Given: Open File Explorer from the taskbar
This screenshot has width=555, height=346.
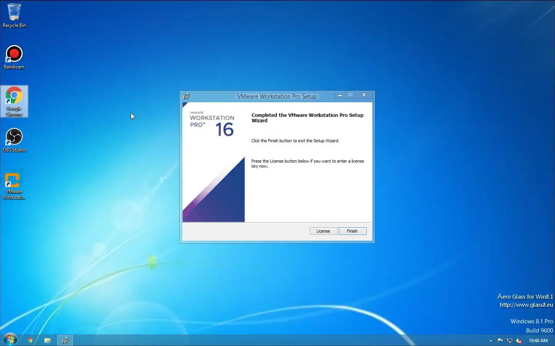Looking at the screenshot, I should pos(47,340).
